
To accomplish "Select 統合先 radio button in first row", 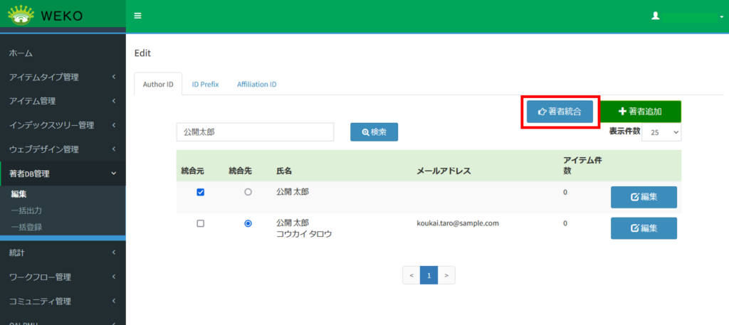I will pos(248,192).
